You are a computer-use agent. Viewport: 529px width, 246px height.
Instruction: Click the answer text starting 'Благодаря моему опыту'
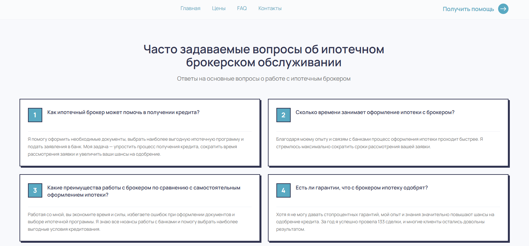pos(379,143)
